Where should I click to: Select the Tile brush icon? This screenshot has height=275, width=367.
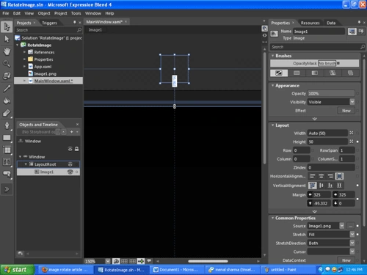click(333, 73)
